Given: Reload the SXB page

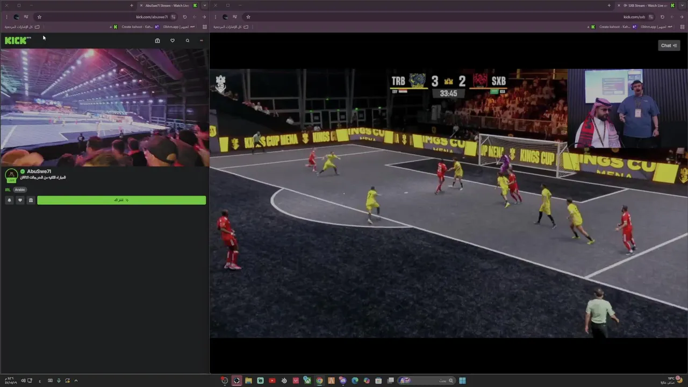Looking at the screenshot, I should [x=662, y=17].
